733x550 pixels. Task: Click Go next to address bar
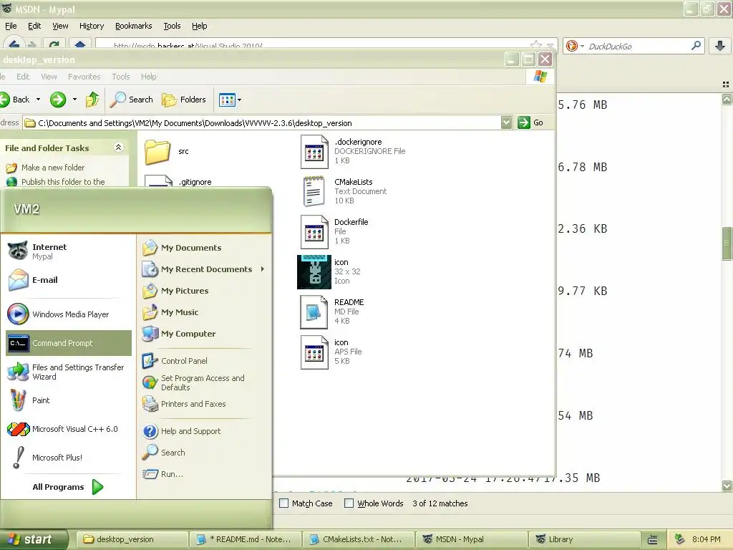click(530, 122)
